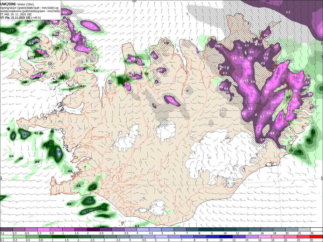The height and width of the screenshot is (242, 323).
Task: Click the 'rigning/skúrir' legend description line
Action: point(29,8)
